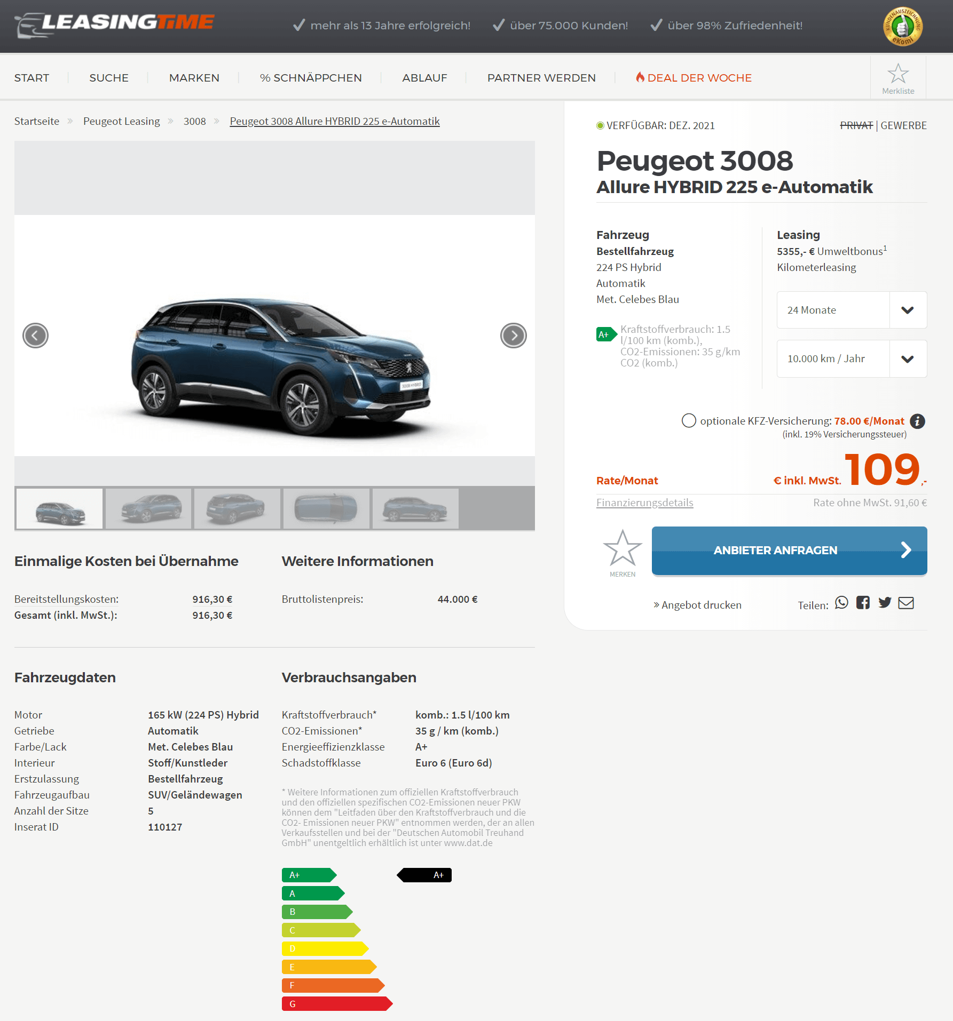Open the eKomi customer award badge
Image resolution: width=953 pixels, height=1021 pixels.
pyautogui.click(x=903, y=27)
